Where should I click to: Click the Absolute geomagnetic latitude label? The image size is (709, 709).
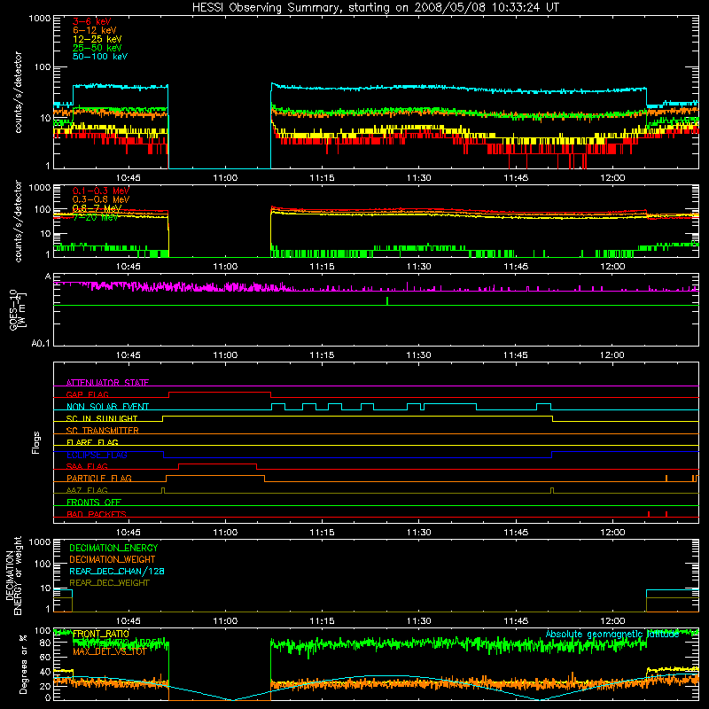point(612,634)
